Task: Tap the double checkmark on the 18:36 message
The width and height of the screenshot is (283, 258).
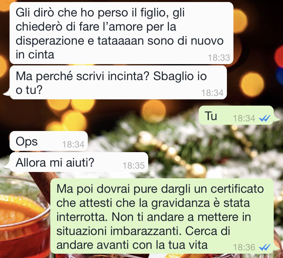Action: (265, 247)
